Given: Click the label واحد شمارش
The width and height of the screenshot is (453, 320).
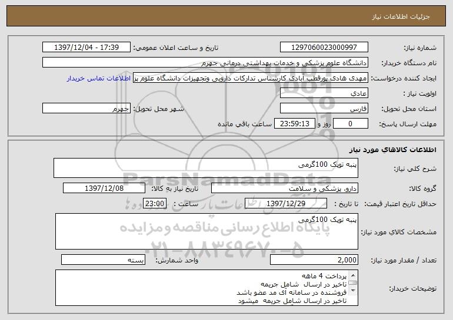Looking at the screenshot, I should (x=177, y=260).
